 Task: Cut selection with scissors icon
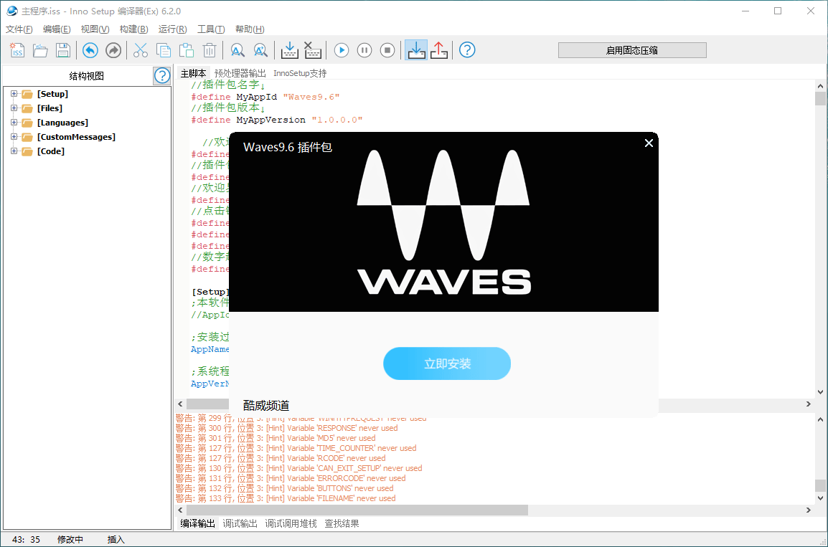[141, 50]
